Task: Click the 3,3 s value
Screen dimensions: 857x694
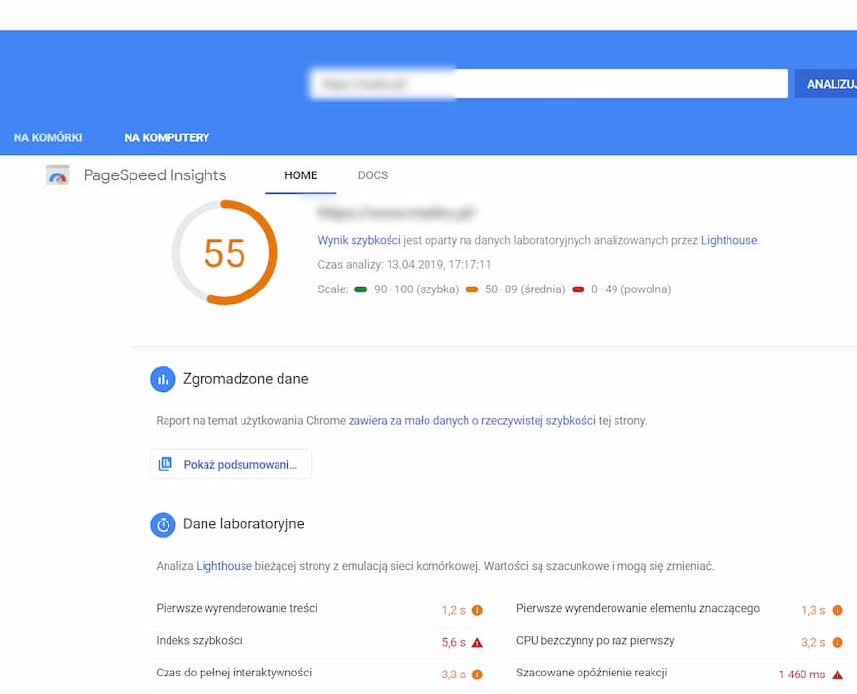Action: point(453,675)
